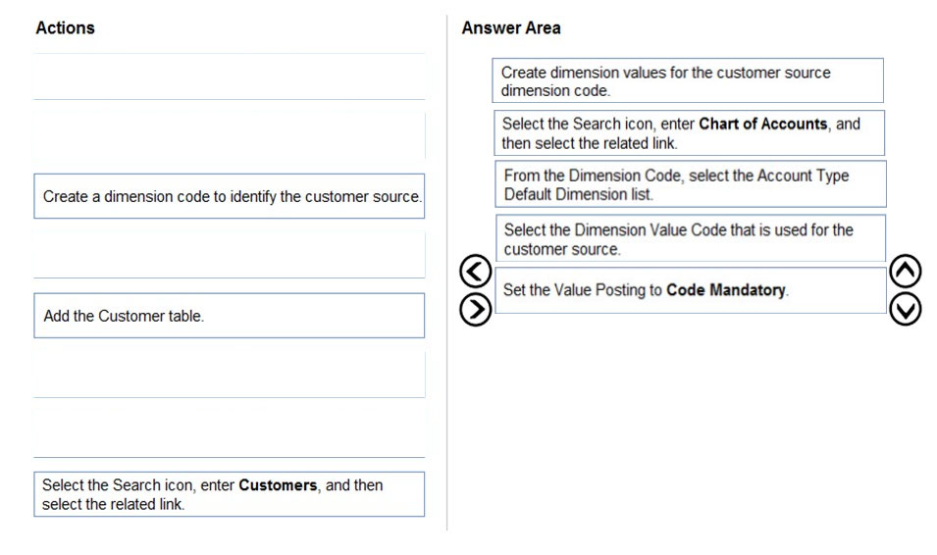Click blank space below Code Mandatory step
Viewport: 937px width, 555px height.
pyautogui.click(x=690, y=418)
